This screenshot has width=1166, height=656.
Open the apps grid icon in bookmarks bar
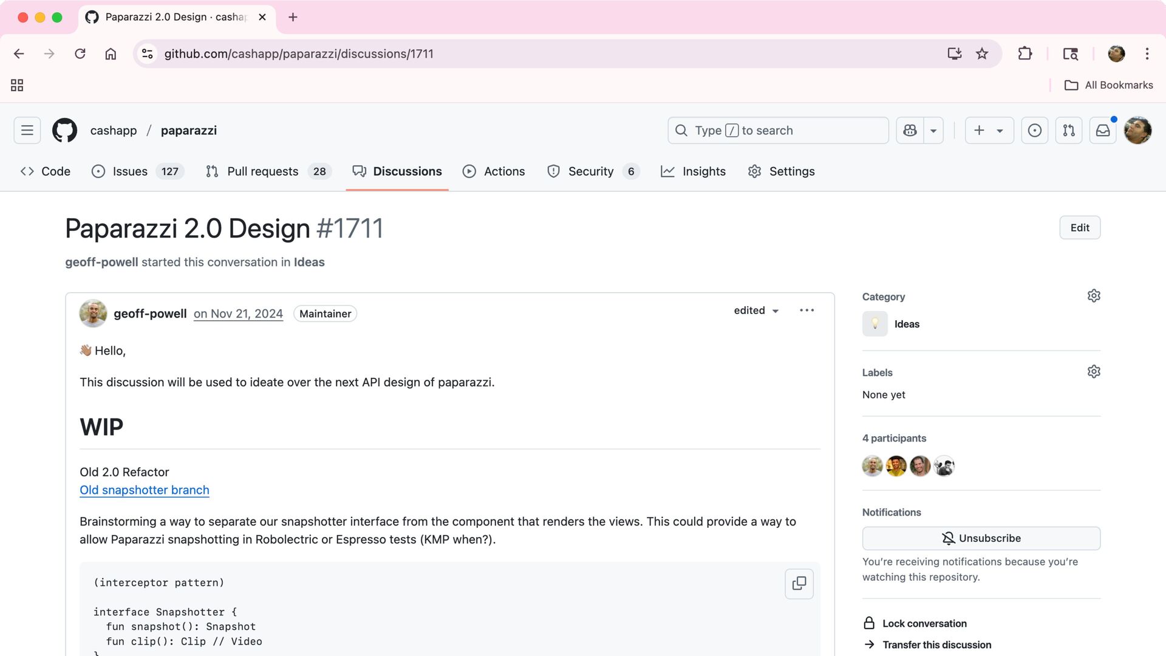click(17, 85)
